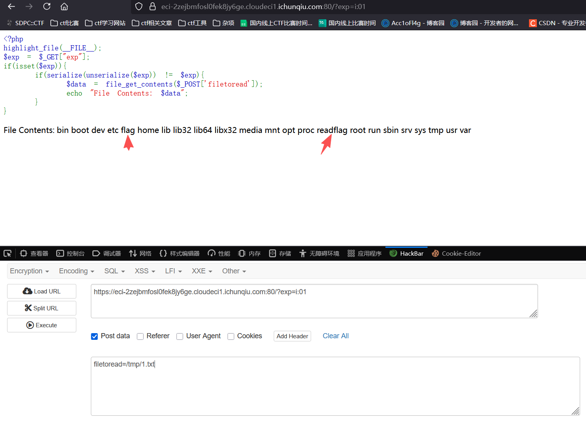
Task: Open the Cookie-Editor tab
Action: (456, 253)
